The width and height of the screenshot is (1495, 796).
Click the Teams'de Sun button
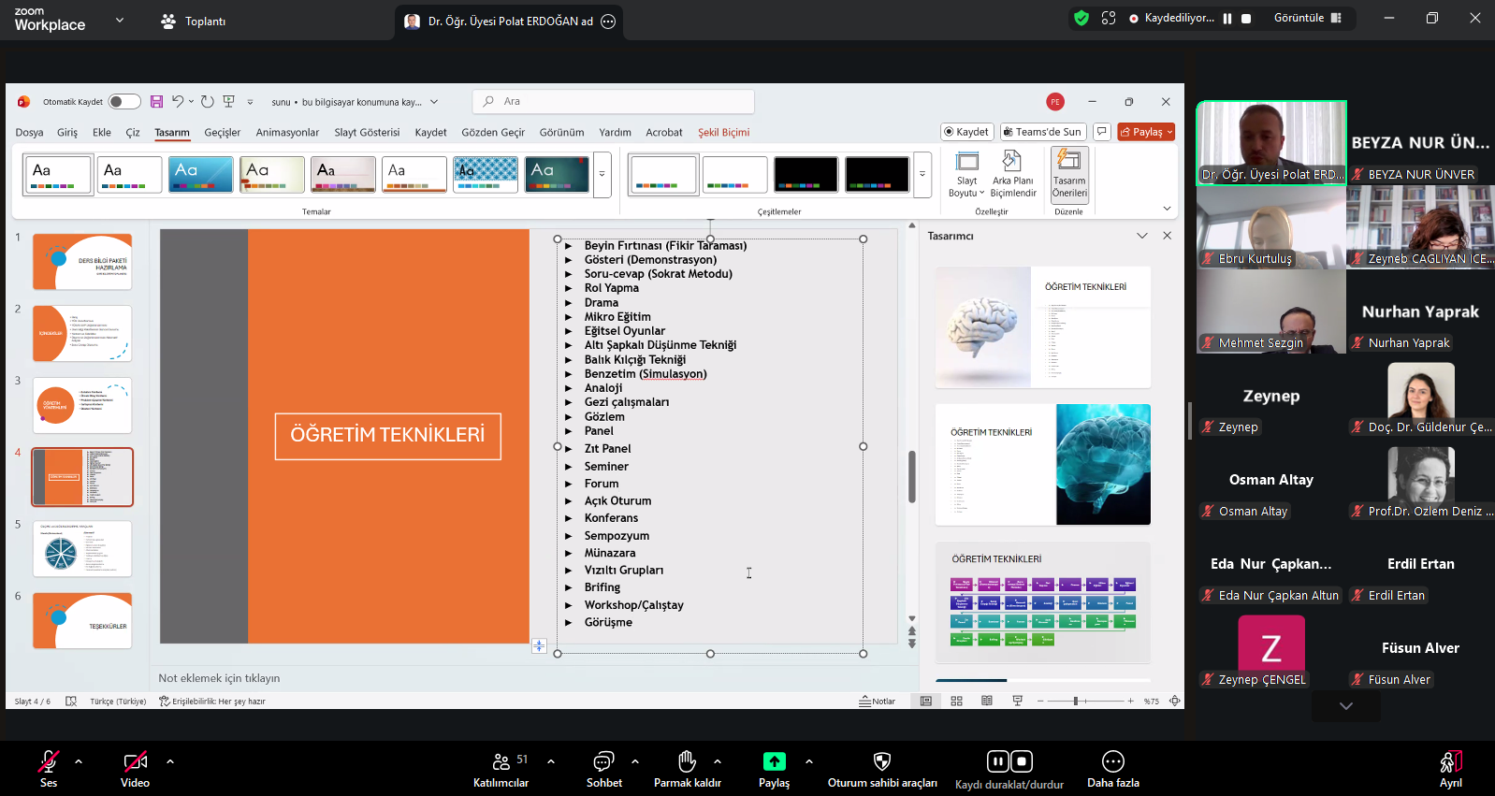(x=1042, y=132)
